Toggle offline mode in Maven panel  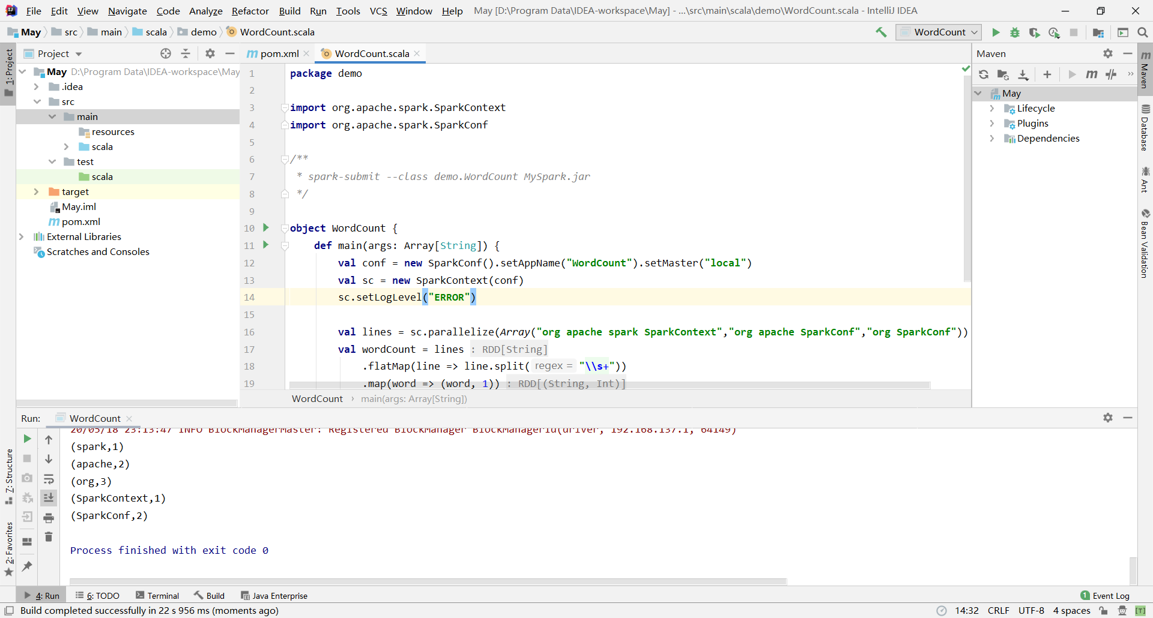1112,74
